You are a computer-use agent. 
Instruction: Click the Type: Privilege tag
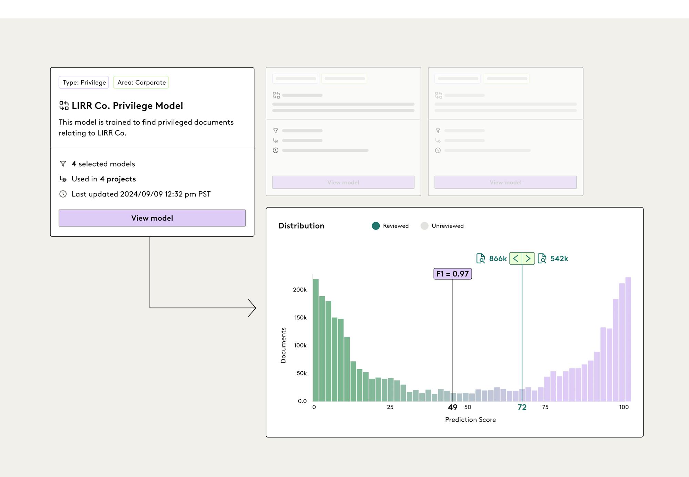pyautogui.click(x=84, y=82)
